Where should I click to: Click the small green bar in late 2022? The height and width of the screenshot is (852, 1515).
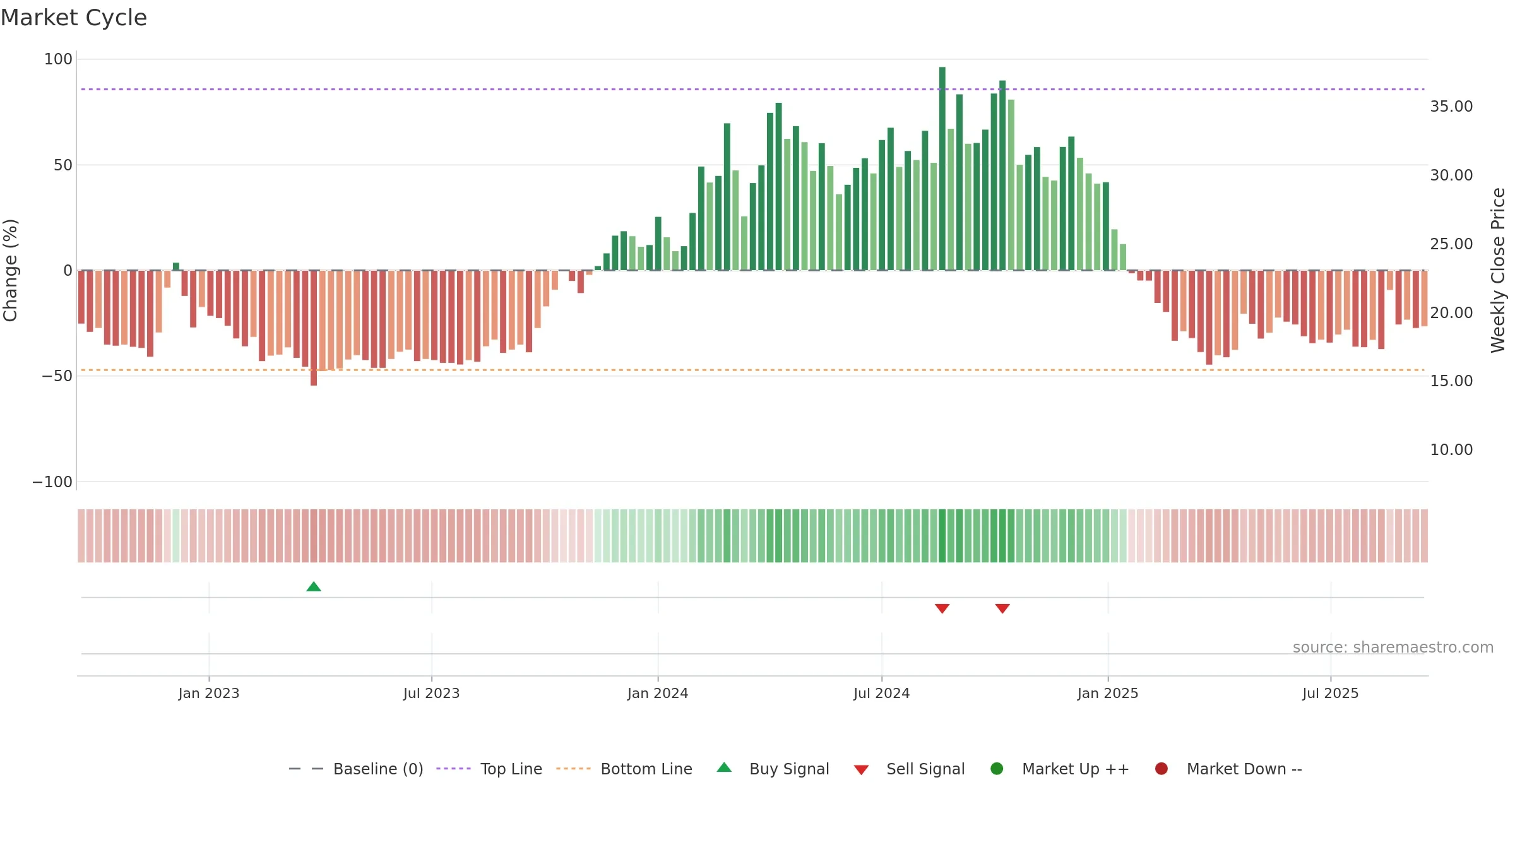(176, 266)
